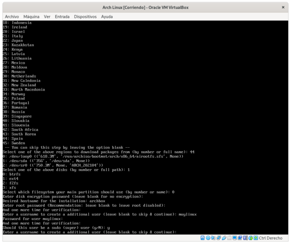Click the mouse integration status icon
Image resolution: width=291 pixels, height=244 pixels.
pyautogui.click(x=250, y=238)
